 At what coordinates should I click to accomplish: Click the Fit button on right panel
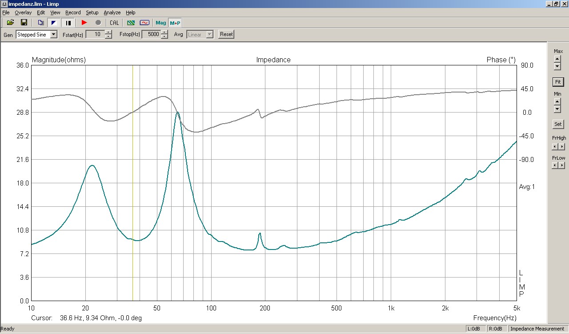click(x=558, y=82)
